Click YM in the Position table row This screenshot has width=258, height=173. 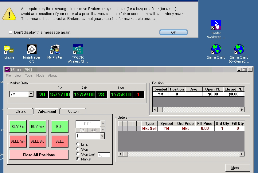tap(161, 94)
